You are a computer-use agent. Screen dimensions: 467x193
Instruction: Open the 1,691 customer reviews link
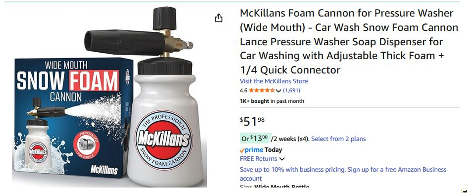pos(291,90)
